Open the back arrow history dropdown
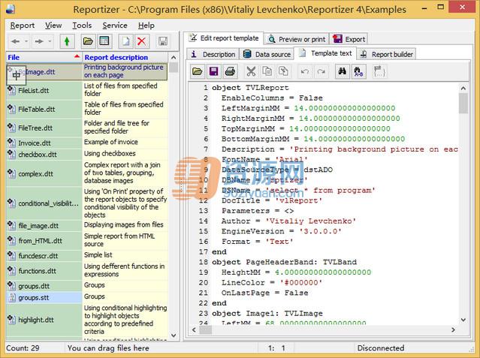 pos(26,41)
